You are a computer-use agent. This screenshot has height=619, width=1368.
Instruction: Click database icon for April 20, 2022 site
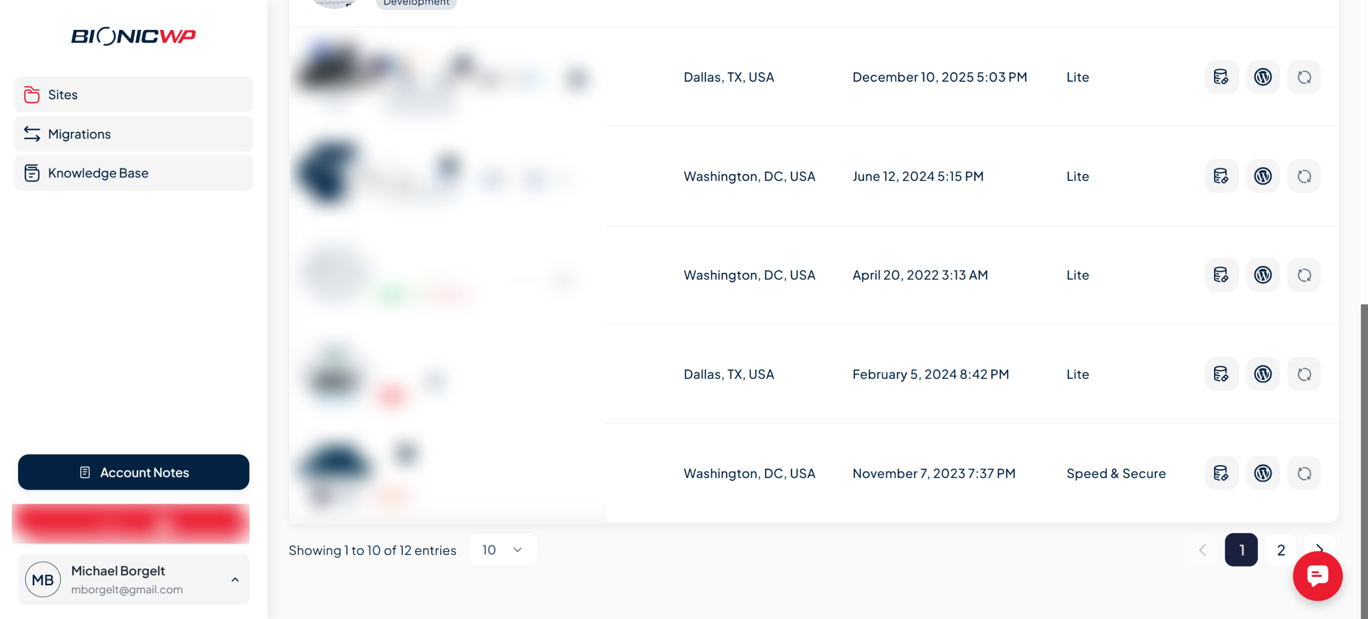click(x=1222, y=275)
